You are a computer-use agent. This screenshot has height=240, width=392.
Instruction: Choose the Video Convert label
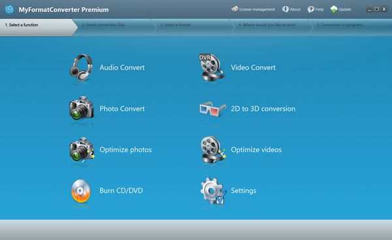click(x=253, y=67)
